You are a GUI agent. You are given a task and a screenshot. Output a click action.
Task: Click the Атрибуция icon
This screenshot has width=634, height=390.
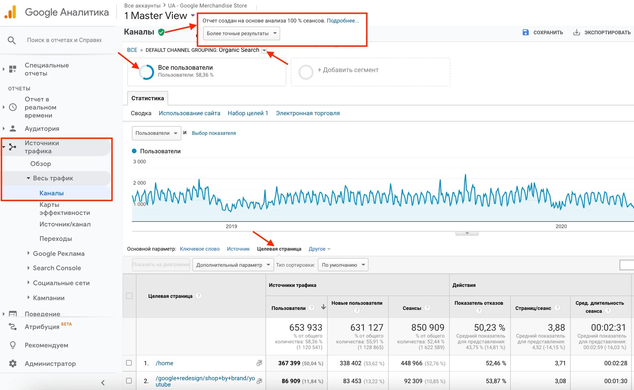13,327
